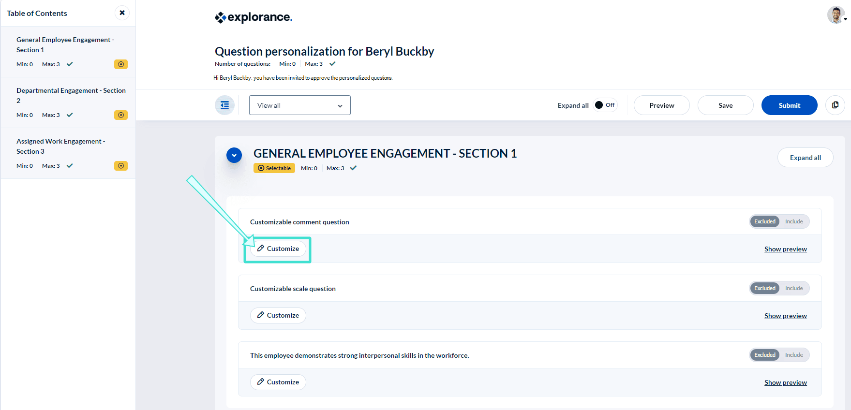This screenshot has width=851, height=410.
Task: Show preview of Customizable scale question
Action: [x=785, y=316]
